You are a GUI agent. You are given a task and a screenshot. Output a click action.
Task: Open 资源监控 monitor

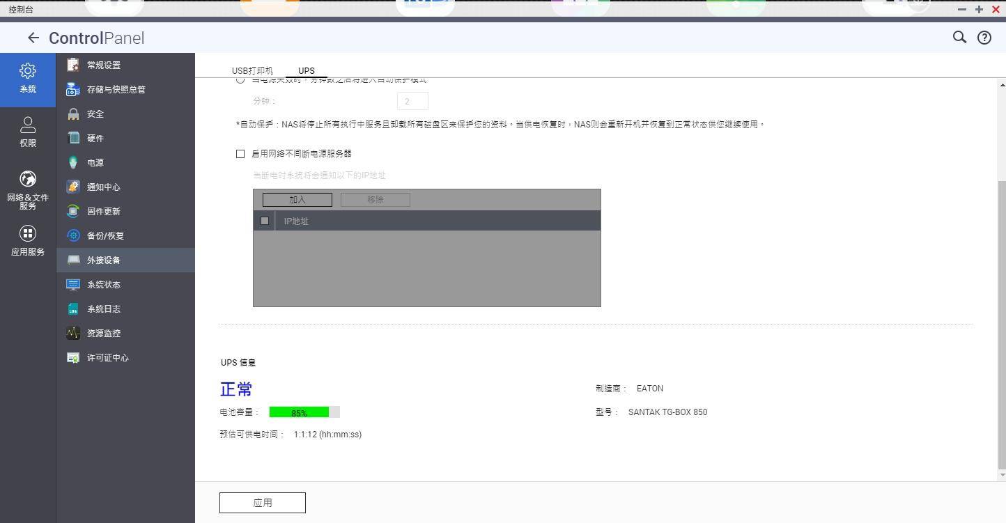pos(103,333)
